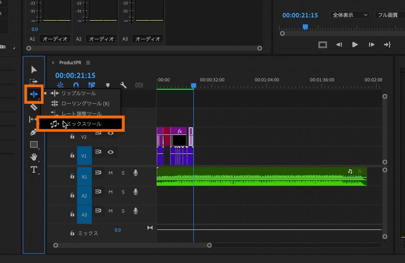Open 全体表示 zoom dropdown
Screen dimensions: 405x263
(349, 15)
